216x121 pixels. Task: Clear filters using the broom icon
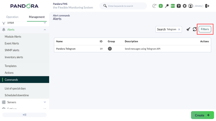pyautogui.click(x=188, y=29)
